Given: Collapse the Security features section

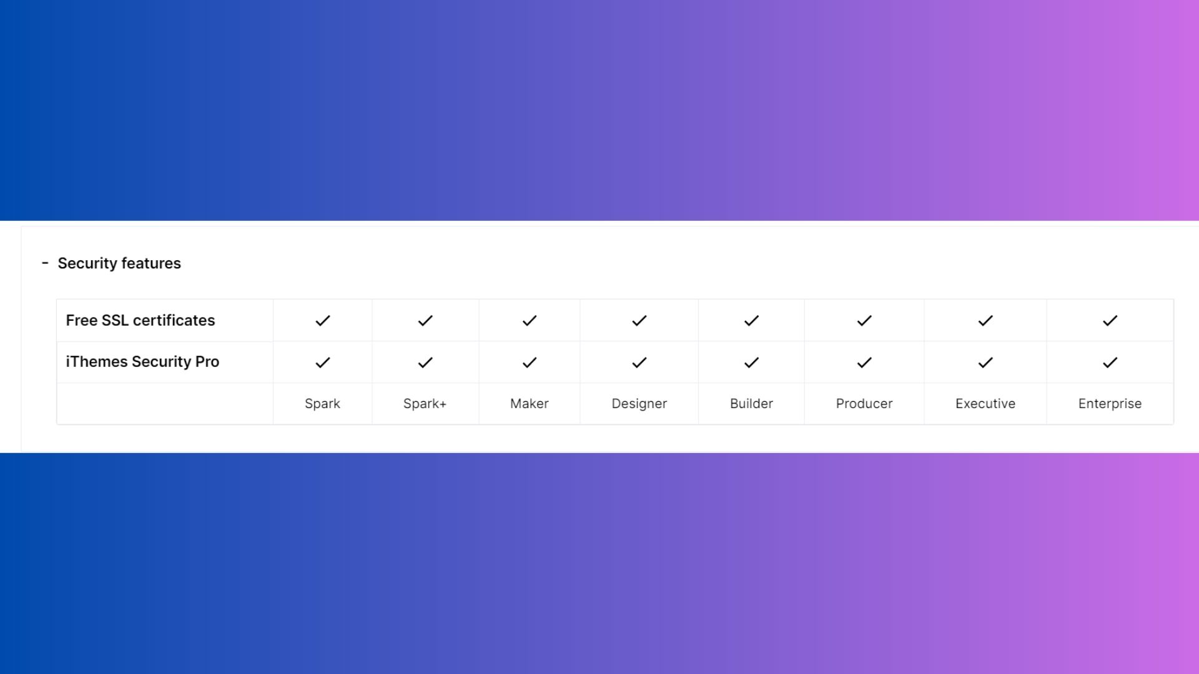Looking at the screenshot, I should point(46,263).
